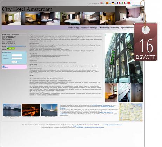The height and width of the screenshot is (147, 162).
Task: Open the Dam square monument photo
Action: (x=49, y=110)
